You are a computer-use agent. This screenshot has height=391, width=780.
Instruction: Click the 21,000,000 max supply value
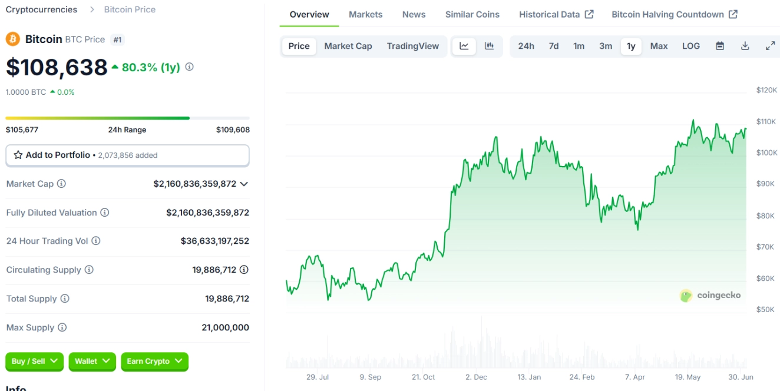coord(225,327)
